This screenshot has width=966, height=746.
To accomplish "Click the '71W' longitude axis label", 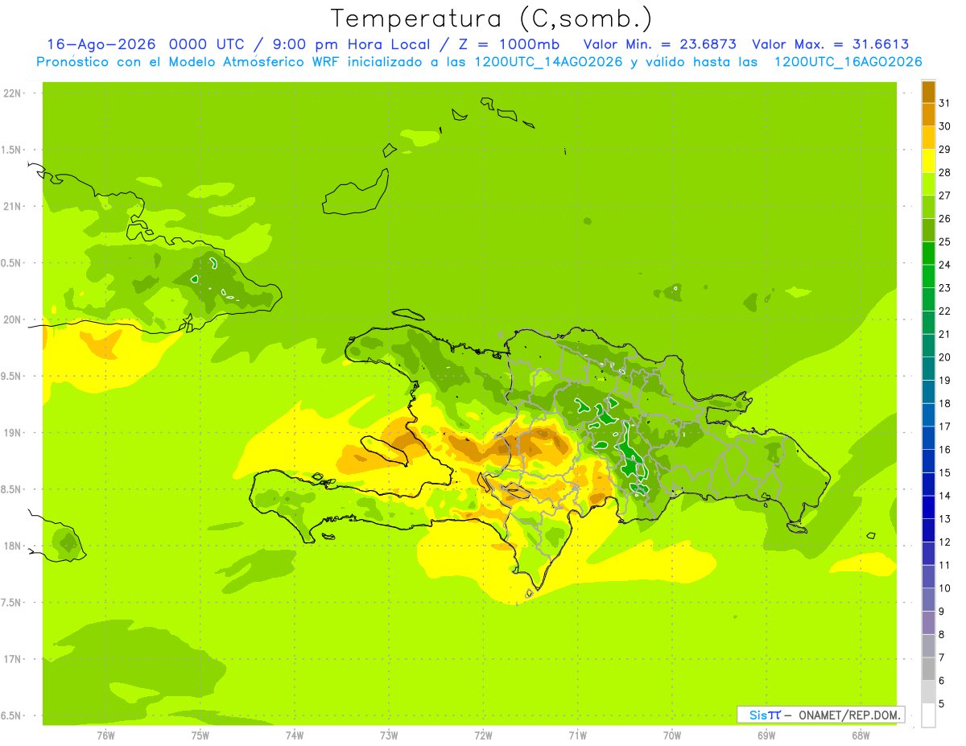I will pyautogui.click(x=577, y=736).
